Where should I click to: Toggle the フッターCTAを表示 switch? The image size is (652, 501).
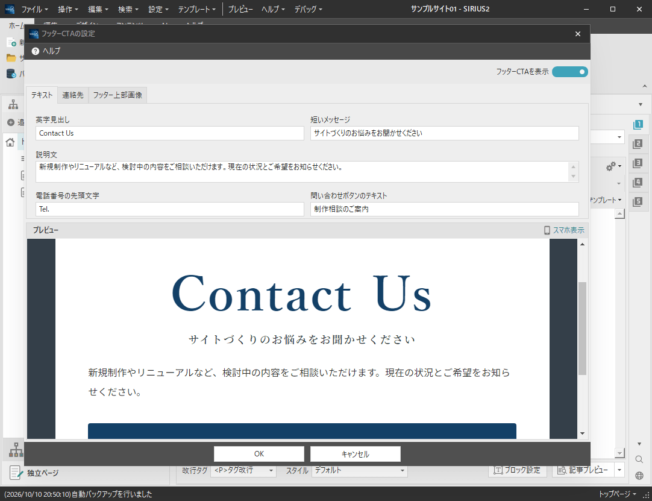click(x=569, y=72)
